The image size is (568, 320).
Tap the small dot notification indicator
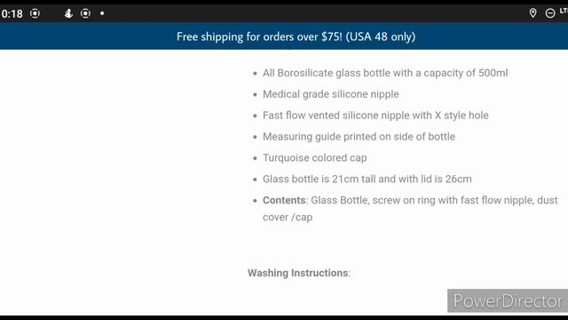tap(102, 13)
